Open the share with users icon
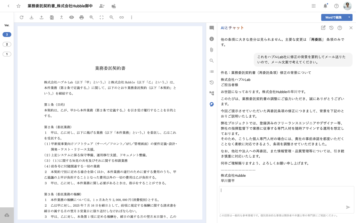 (x=102, y=6)
